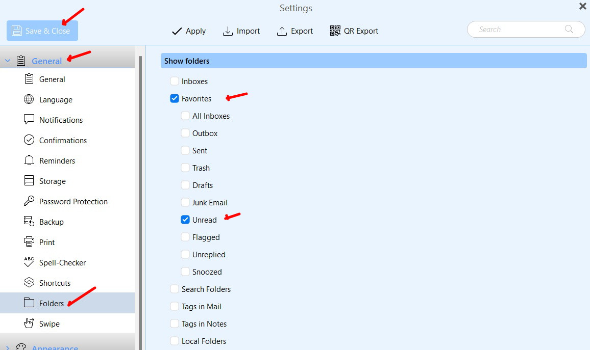This screenshot has width=590, height=350.
Task: Uncheck the Favorites checkbox
Action: pos(174,98)
